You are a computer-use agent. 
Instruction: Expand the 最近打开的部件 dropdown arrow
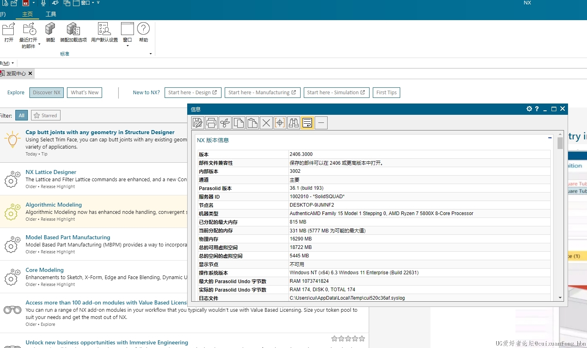(39, 44)
